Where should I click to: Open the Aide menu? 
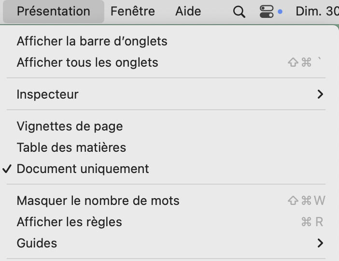(x=188, y=12)
